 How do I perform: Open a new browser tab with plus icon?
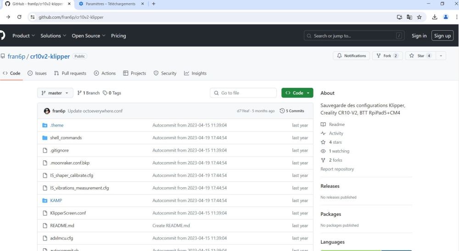pos(153,4)
